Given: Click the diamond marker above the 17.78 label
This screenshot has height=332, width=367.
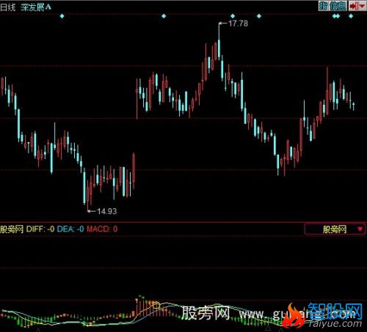Looking at the screenshot, I should pyautogui.click(x=233, y=16).
